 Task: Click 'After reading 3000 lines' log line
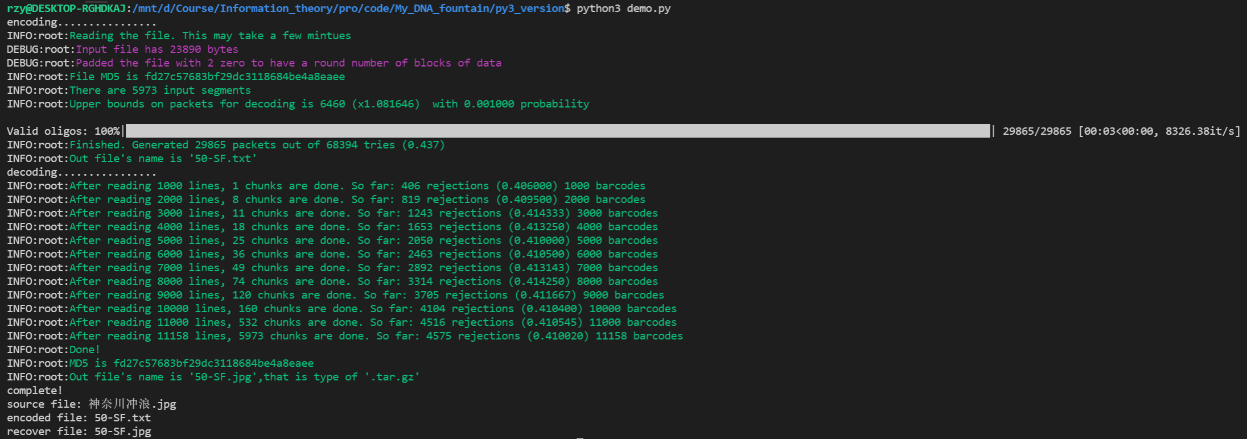click(332, 213)
